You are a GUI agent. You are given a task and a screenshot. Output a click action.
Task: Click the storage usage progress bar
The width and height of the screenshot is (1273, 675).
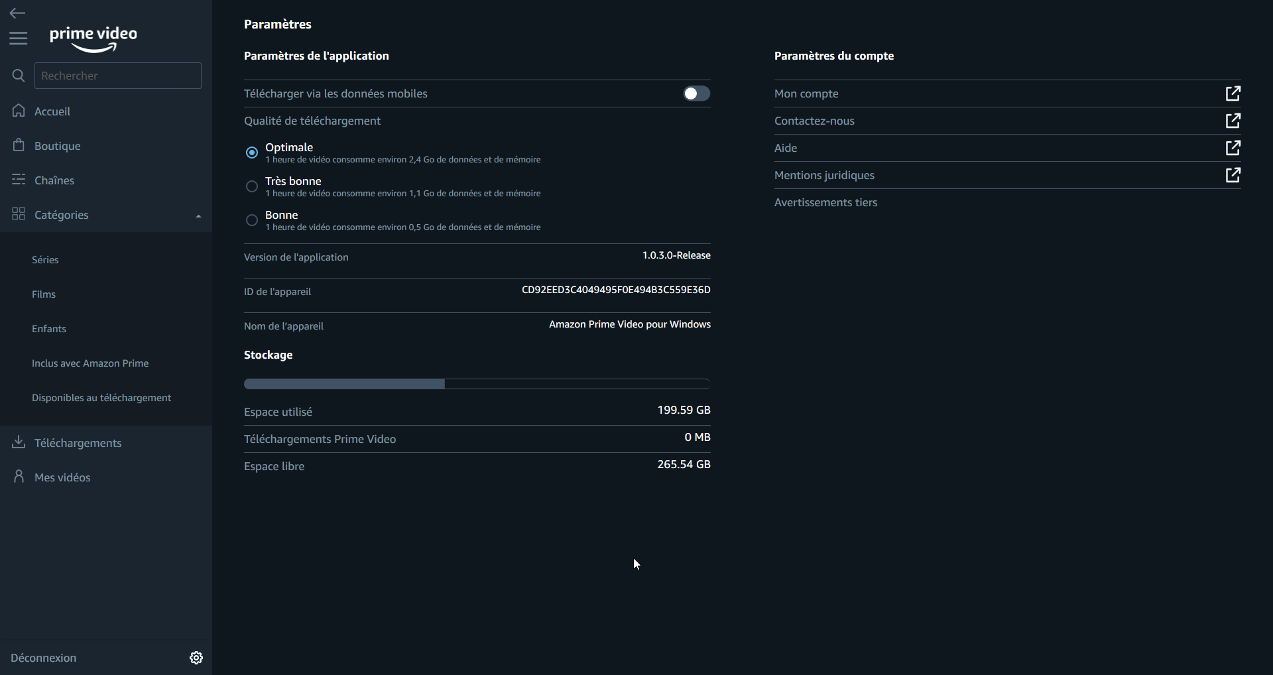(x=477, y=384)
